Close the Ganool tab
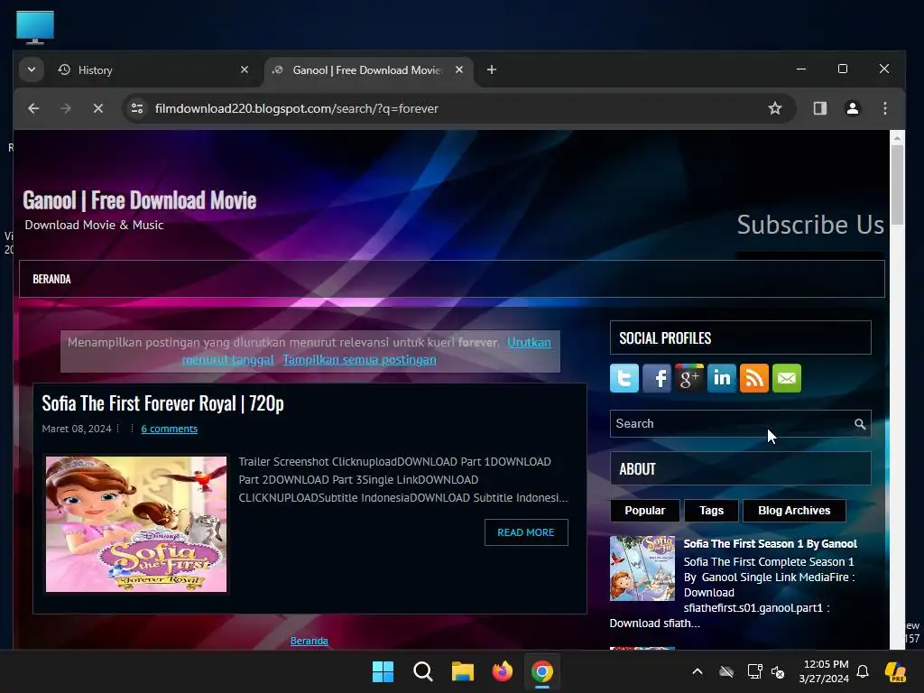 click(x=459, y=70)
